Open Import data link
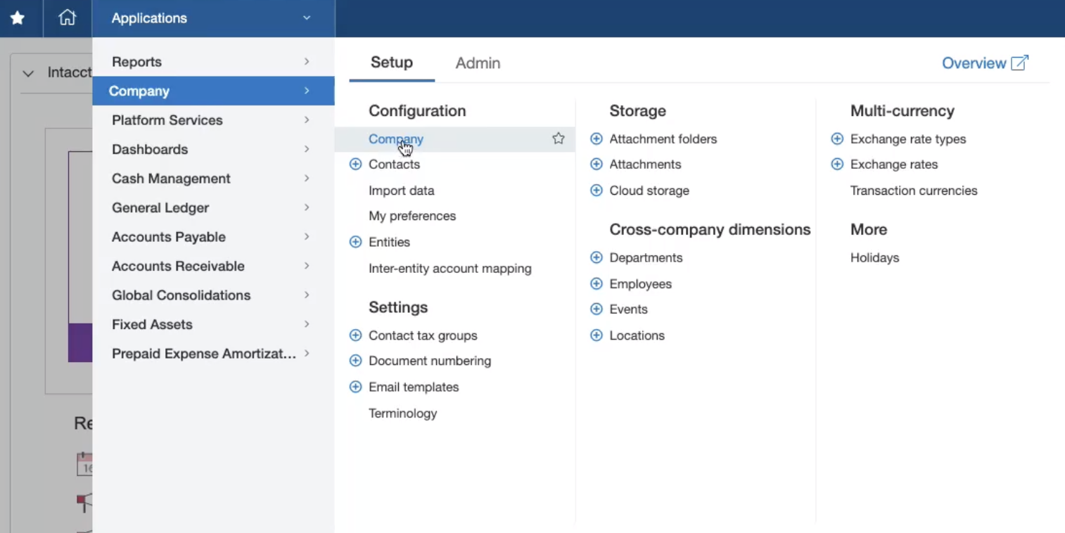 (401, 191)
